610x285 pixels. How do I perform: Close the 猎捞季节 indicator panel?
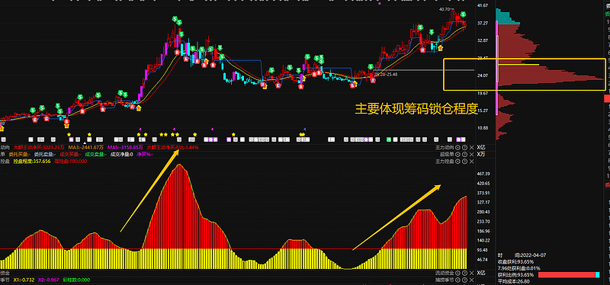[x=471, y=280]
